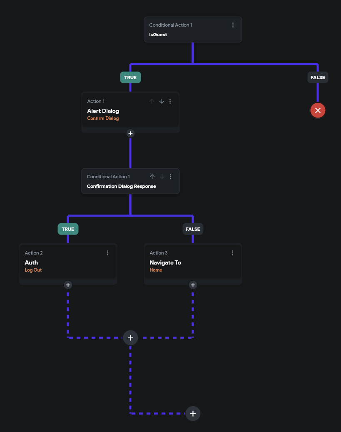The image size is (341, 432).
Task: Open the kebab menu on the Auth action
Action: tap(108, 253)
